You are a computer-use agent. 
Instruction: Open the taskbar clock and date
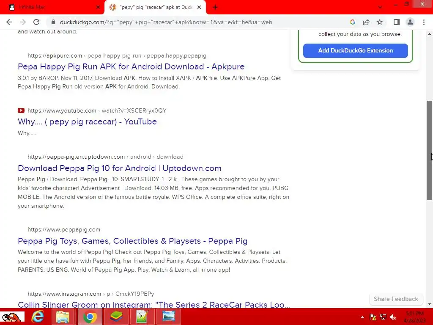click(415, 317)
